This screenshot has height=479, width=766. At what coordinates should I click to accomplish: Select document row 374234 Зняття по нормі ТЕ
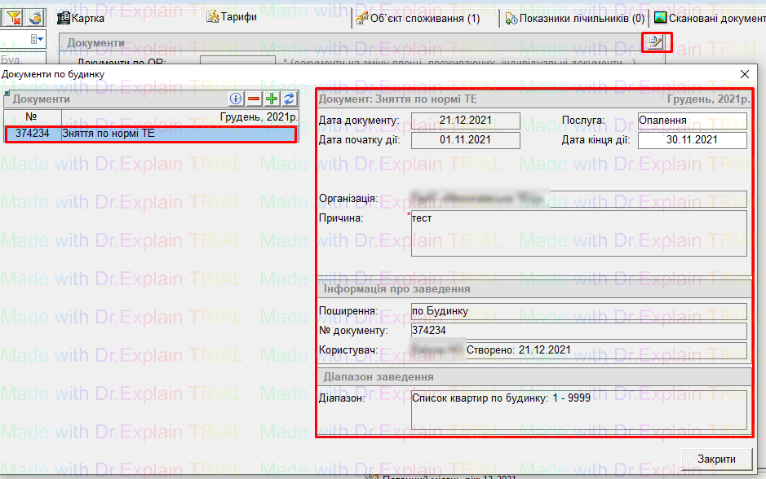point(151,134)
